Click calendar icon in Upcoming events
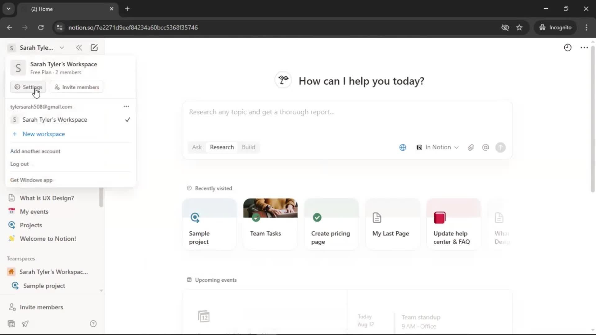The image size is (596, 335). 203,316
